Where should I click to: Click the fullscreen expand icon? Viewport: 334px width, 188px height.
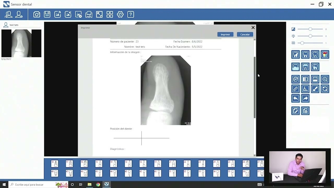(x=99, y=14)
